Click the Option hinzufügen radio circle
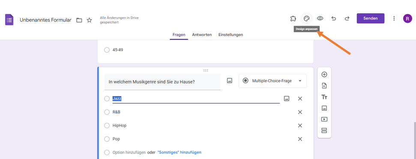This screenshot has height=159, width=416. pos(107,153)
